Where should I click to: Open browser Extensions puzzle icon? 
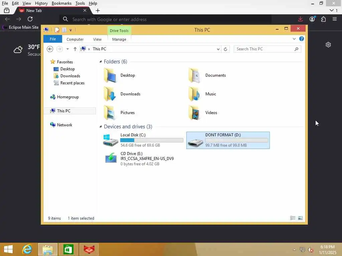(323, 19)
